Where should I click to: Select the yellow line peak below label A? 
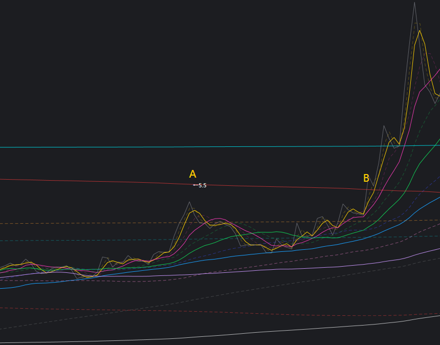(x=194, y=210)
